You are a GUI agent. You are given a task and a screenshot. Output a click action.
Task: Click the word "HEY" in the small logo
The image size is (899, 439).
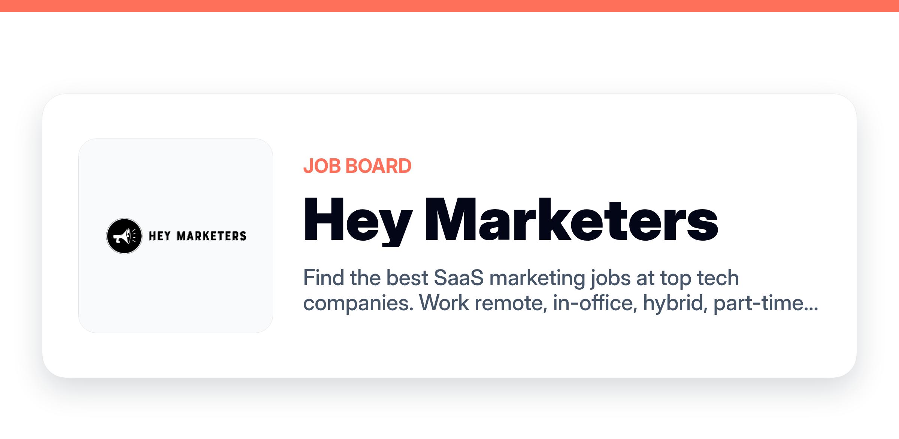click(160, 236)
